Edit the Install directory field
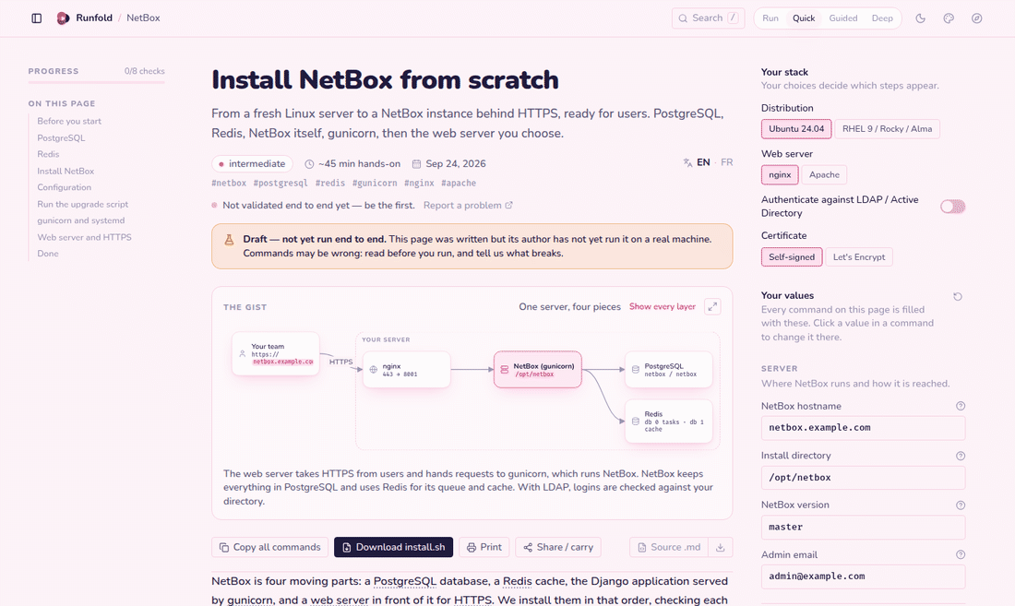Image resolution: width=1015 pixels, height=606 pixels. tap(863, 477)
